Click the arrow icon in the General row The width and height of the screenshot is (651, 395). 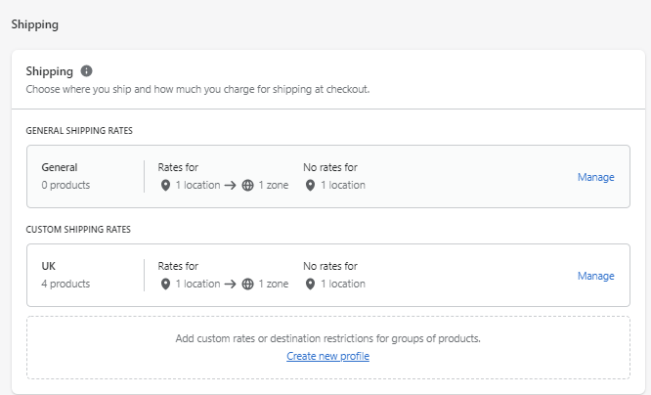[231, 185]
